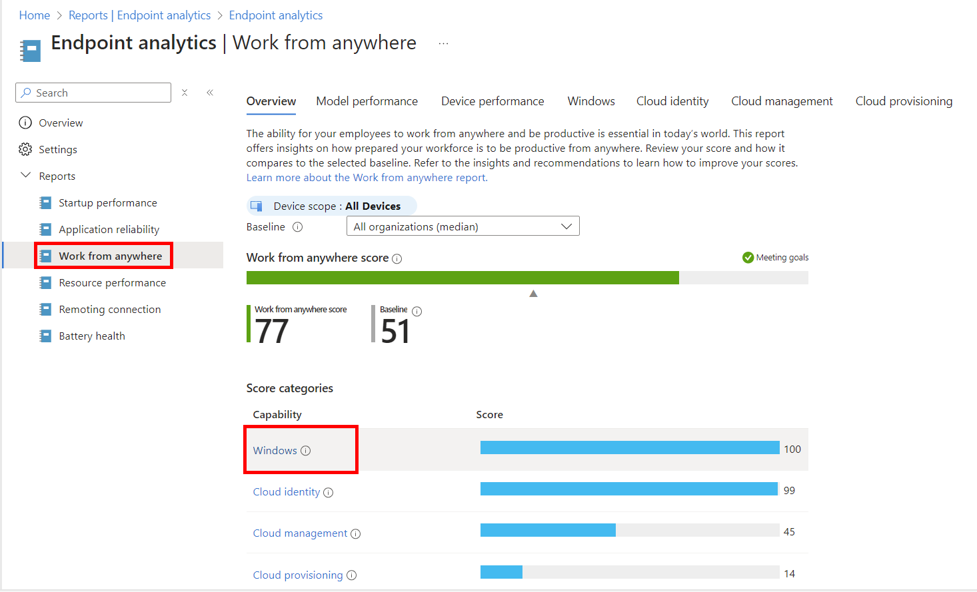
Task: Click the Work from anywhere report icon
Action: tap(45, 256)
